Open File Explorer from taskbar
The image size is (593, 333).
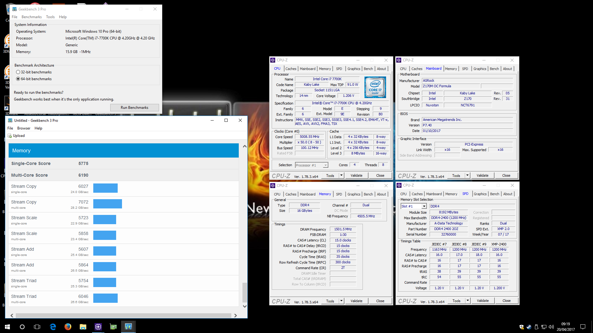(x=83, y=327)
